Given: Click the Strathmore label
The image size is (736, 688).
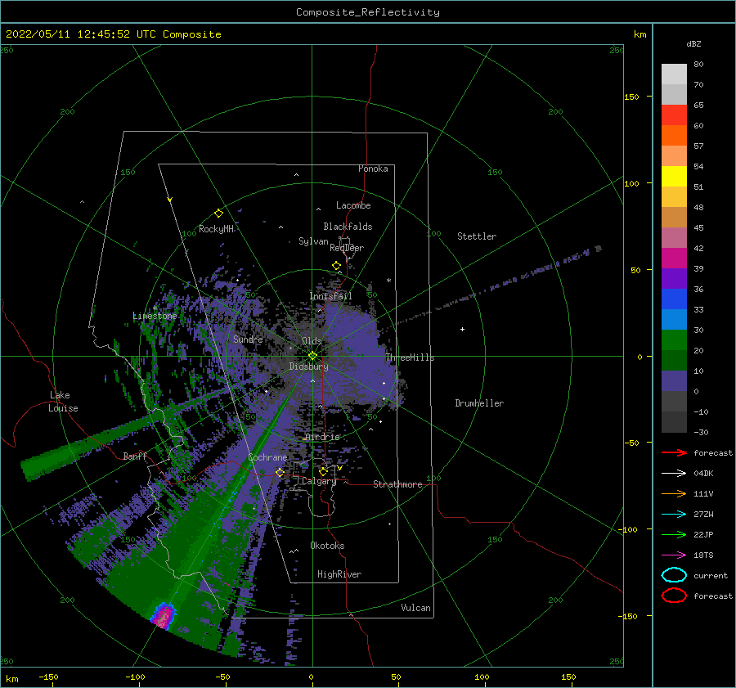Looking at the screenshot, I should tap(397, 484).
